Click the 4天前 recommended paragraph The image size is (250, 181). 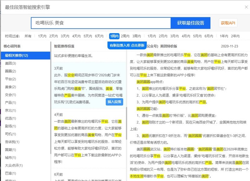tap(88, 138)
